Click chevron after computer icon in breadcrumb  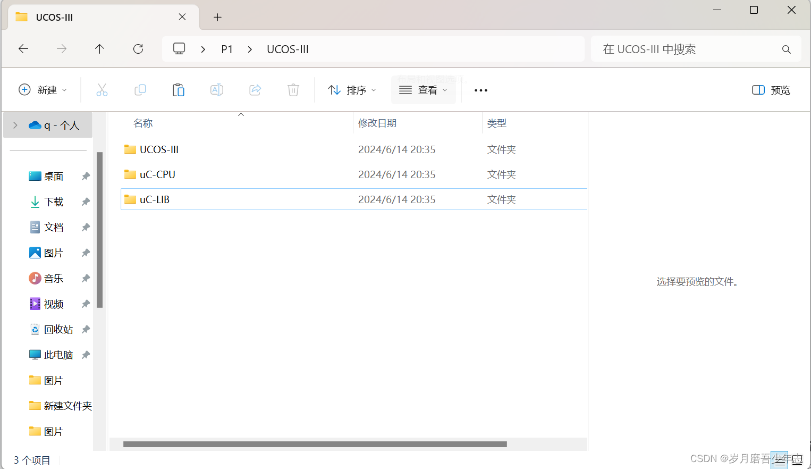(203, 49)
